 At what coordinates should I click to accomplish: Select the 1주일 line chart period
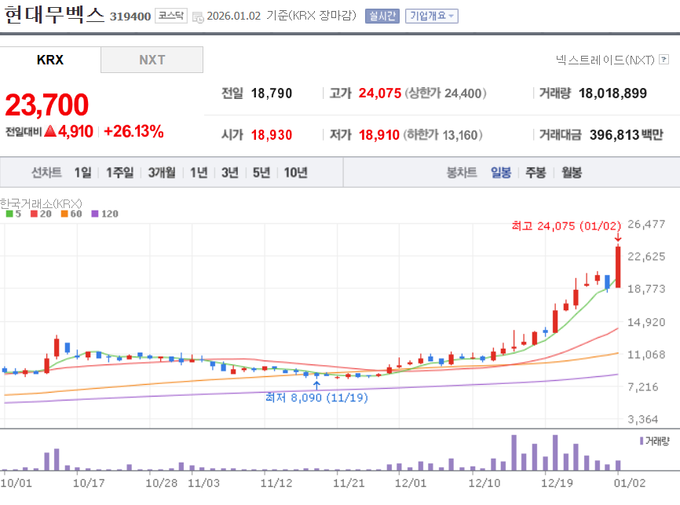120,173
